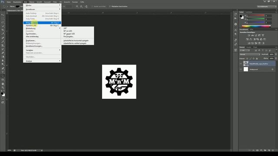
Task: Open the Datei menu
Action: click(x=9, y=2)
